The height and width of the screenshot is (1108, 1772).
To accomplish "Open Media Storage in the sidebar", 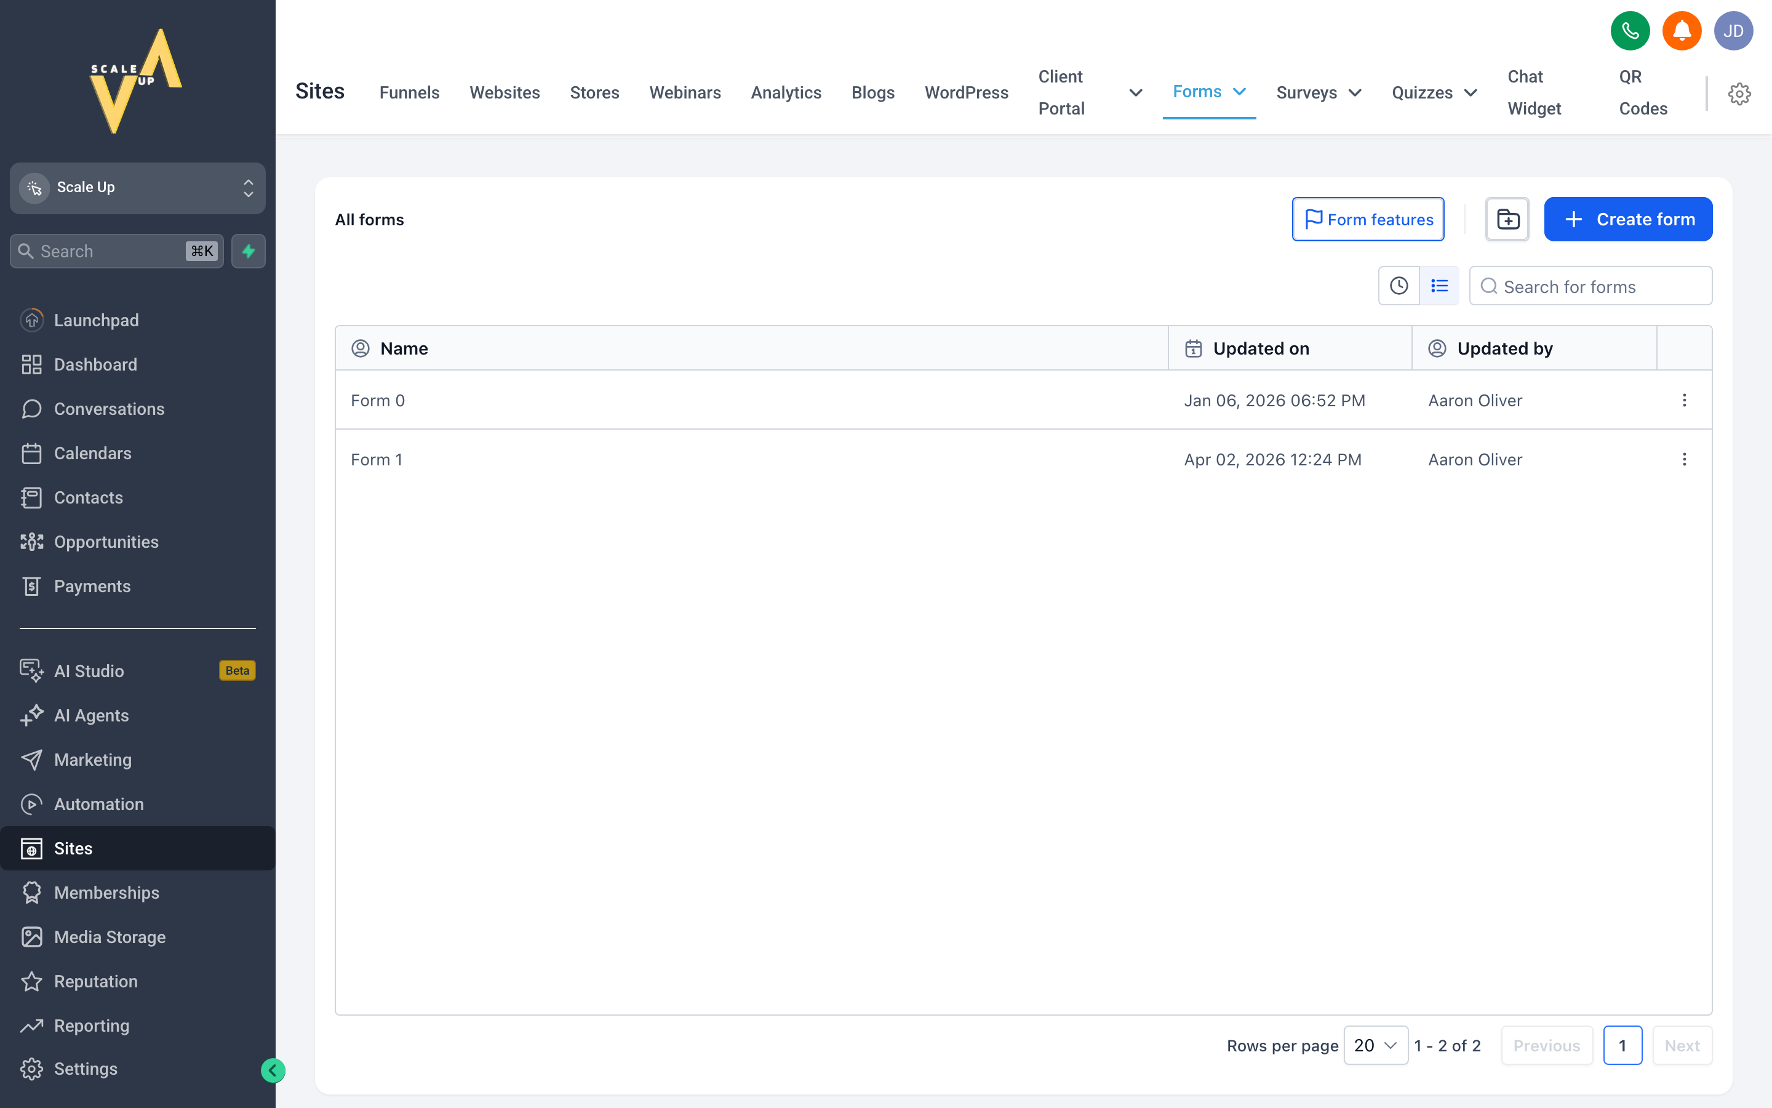I will click(x=138, y=936).
